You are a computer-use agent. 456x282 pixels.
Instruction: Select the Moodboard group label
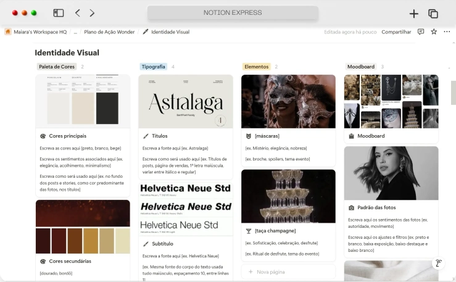point(361,67)
